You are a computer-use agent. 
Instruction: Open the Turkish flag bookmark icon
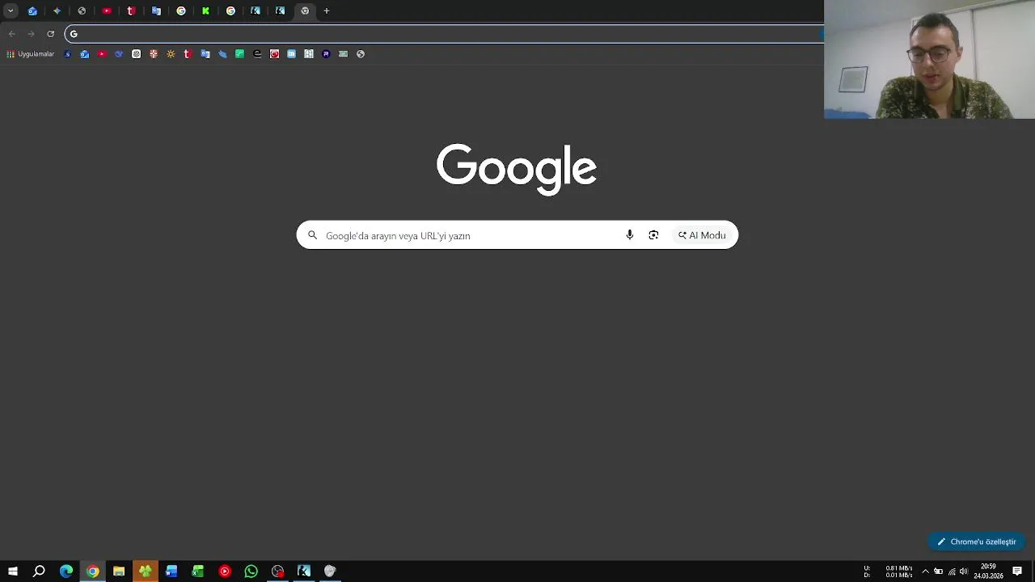pos(274,54)
